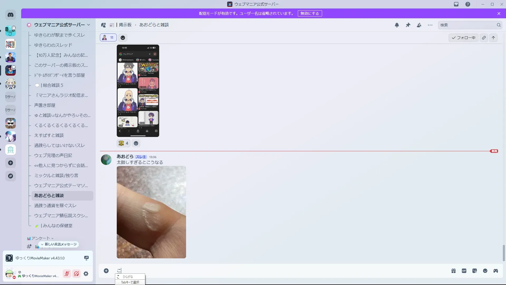The height and width of the screenshot is (285, 506).
Task: Toggle microphone mute
Action: point(67,274)
